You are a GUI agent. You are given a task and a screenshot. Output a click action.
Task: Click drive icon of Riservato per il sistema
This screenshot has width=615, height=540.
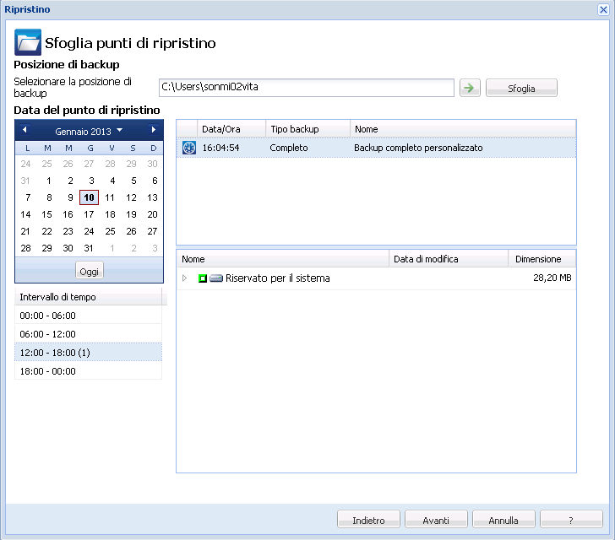(x=216, y=278)
